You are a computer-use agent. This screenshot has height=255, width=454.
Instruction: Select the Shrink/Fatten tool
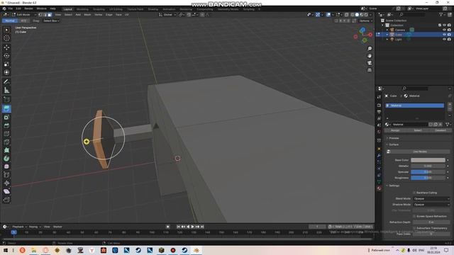6,183
